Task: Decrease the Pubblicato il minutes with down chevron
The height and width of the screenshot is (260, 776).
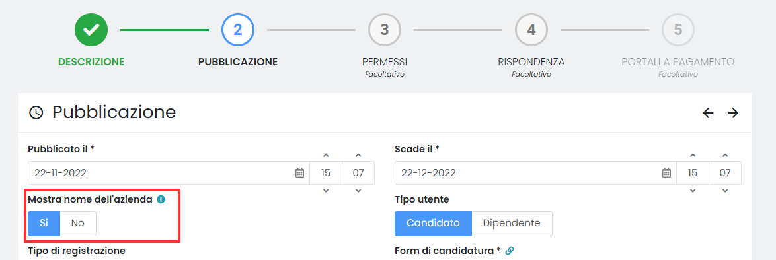Action: (x=358, y=191)
